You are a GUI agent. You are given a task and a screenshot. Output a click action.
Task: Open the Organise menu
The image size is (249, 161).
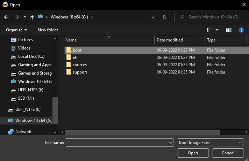[16, 30]
